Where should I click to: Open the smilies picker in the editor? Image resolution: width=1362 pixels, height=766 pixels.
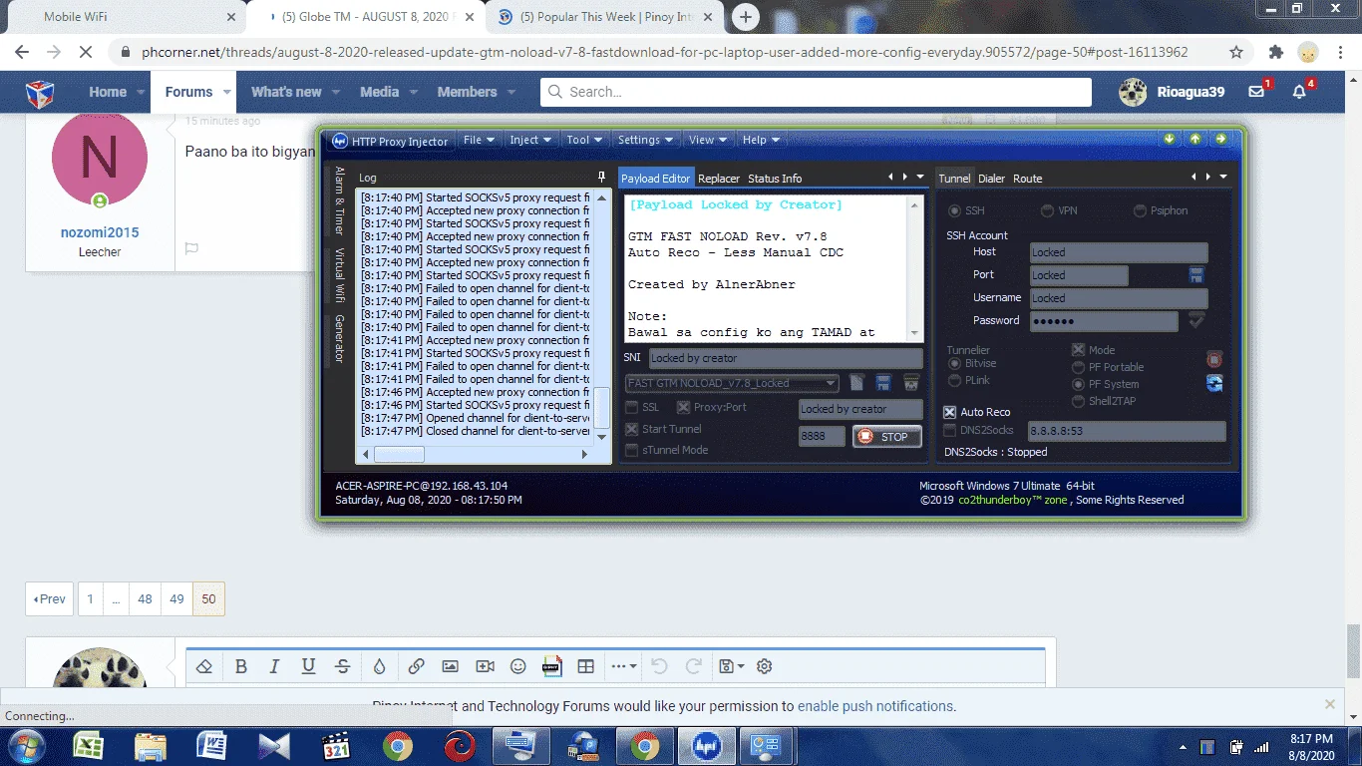(518, 666)
